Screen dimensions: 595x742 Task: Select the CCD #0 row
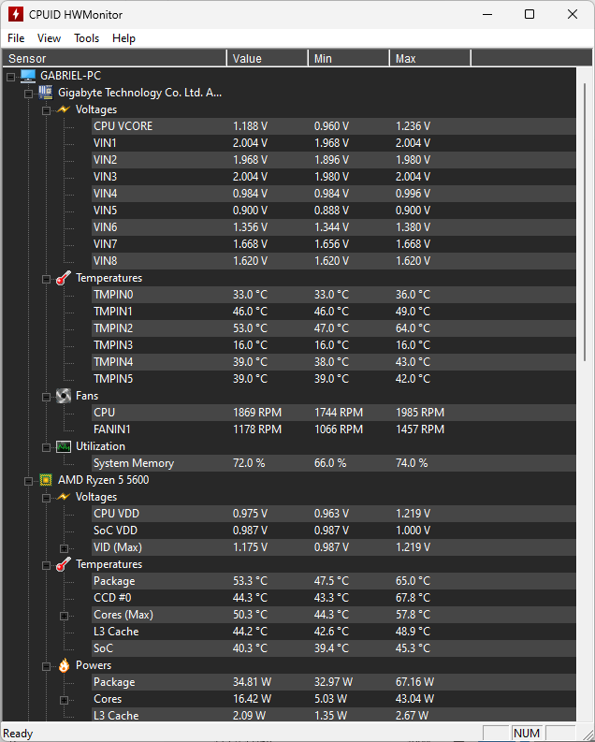pyautogui.click(x=334, y=598)
